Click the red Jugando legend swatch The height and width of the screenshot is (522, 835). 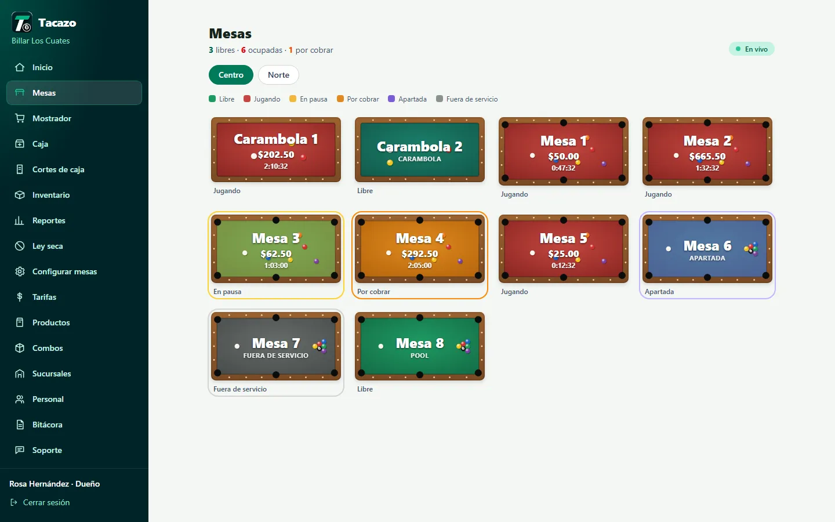click(x=247, y=99)
